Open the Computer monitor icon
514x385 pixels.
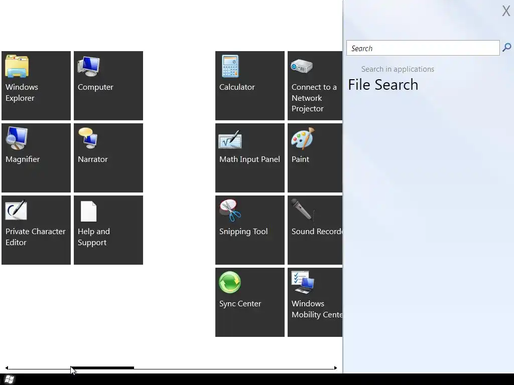point(88,66)
